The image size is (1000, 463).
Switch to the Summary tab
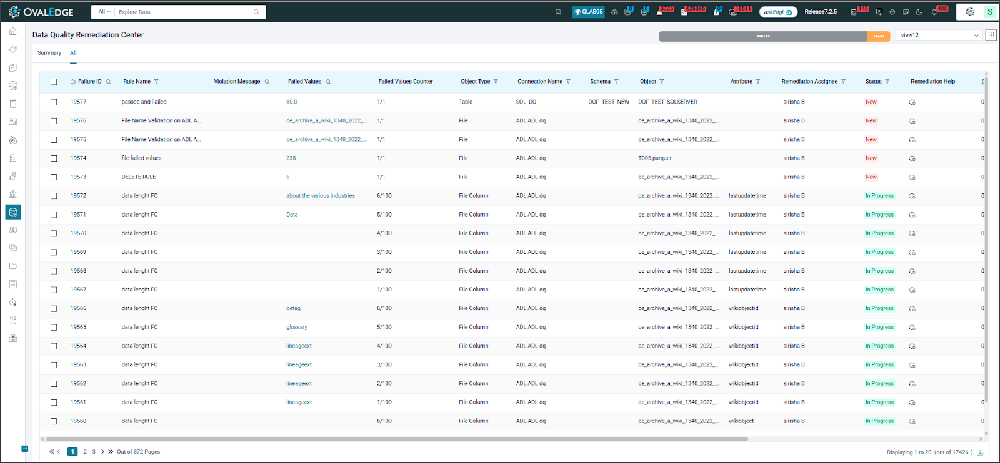[x=49, y=53]
